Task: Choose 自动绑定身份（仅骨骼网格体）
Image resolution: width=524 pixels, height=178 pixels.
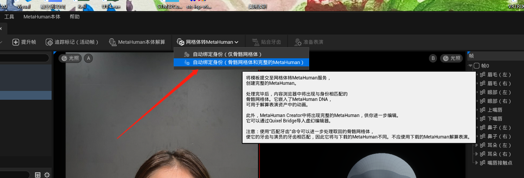Action: pyautogui.click(x=241, y=54)
